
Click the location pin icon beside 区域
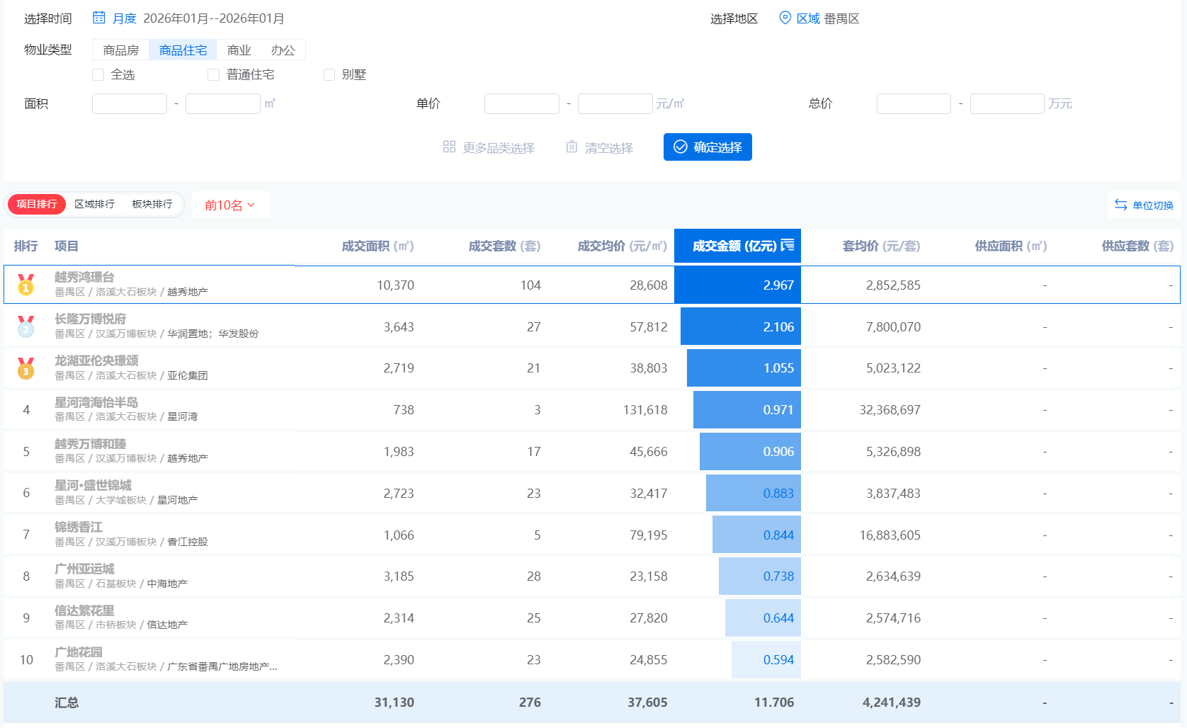(x=785, y=18)
